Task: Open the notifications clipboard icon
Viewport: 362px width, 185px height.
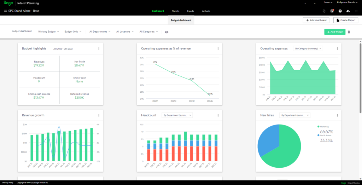Action: point(332,11)
